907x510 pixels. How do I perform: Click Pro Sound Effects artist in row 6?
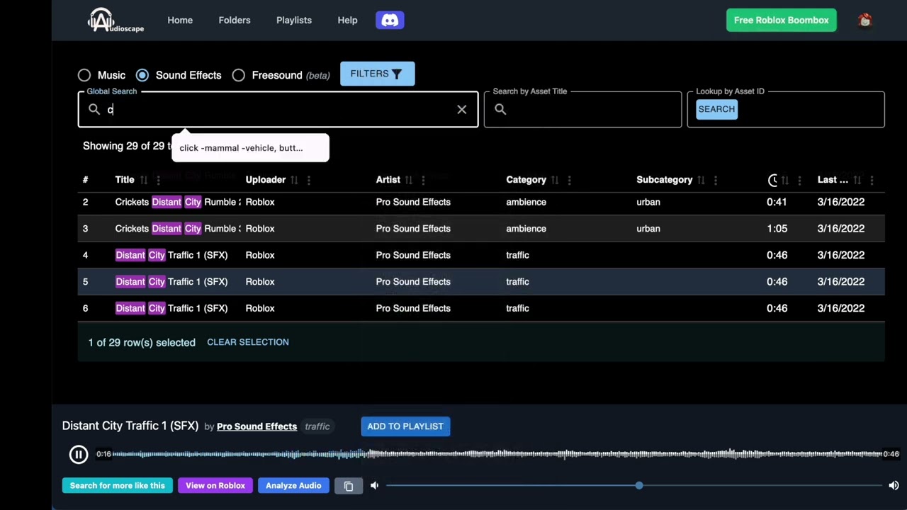tap(413, 308)
